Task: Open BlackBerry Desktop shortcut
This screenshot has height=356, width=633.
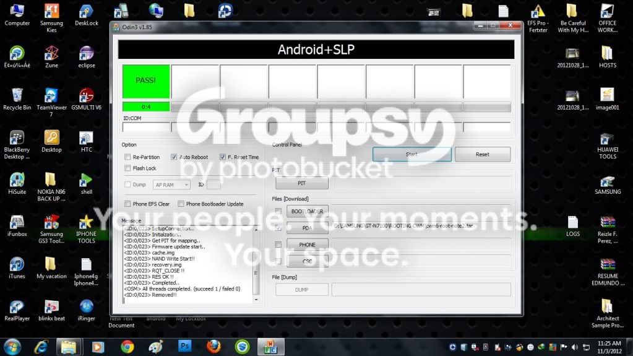Action: (17, 145)
